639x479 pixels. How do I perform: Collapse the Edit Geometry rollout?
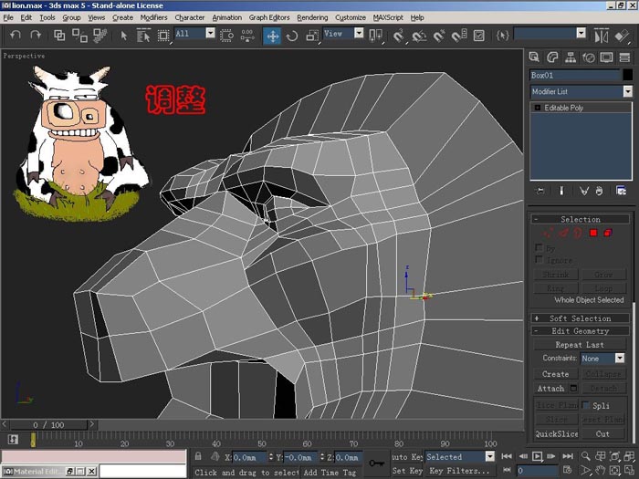point(581,330)
